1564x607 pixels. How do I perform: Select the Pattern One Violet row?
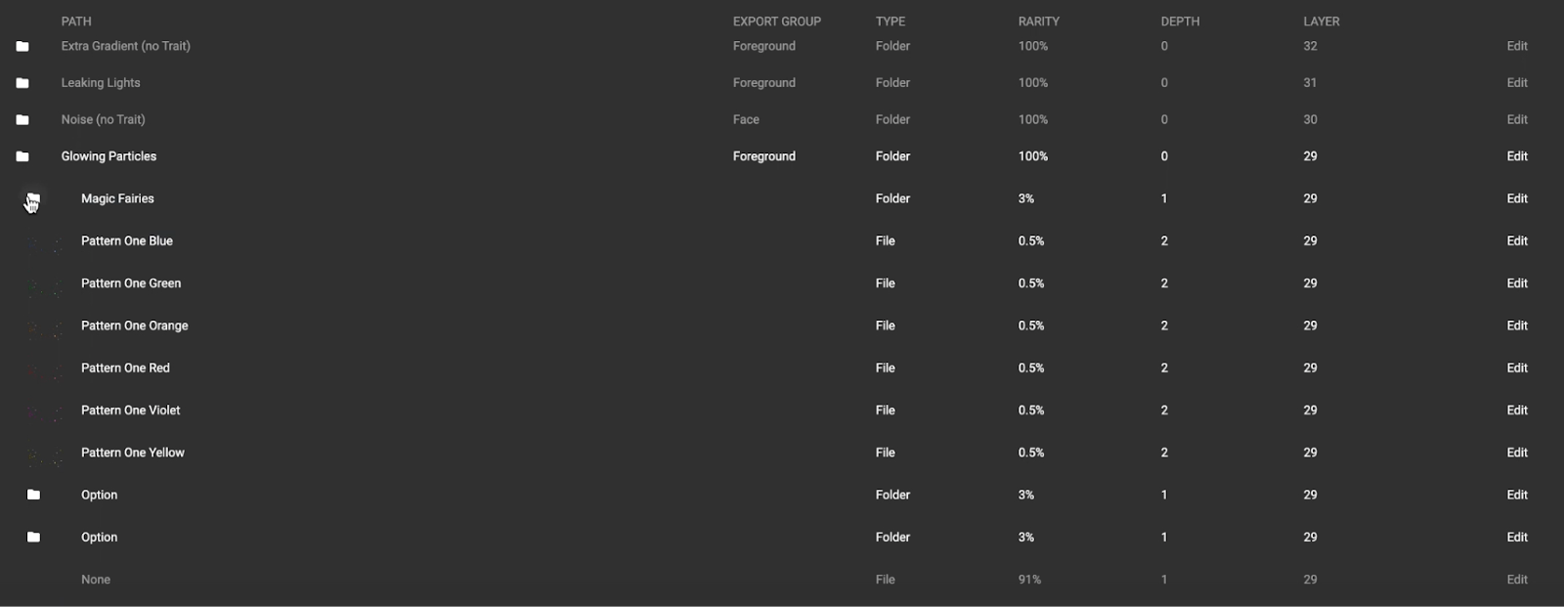tap(131, 411)
